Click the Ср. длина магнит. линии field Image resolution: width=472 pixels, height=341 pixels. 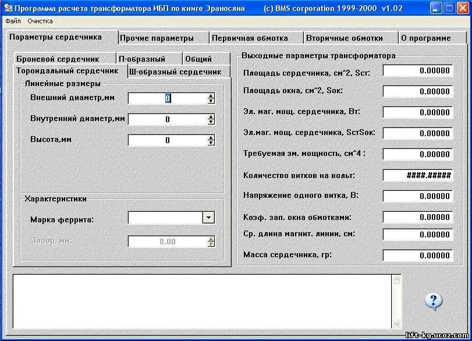[x=418, y=235]
